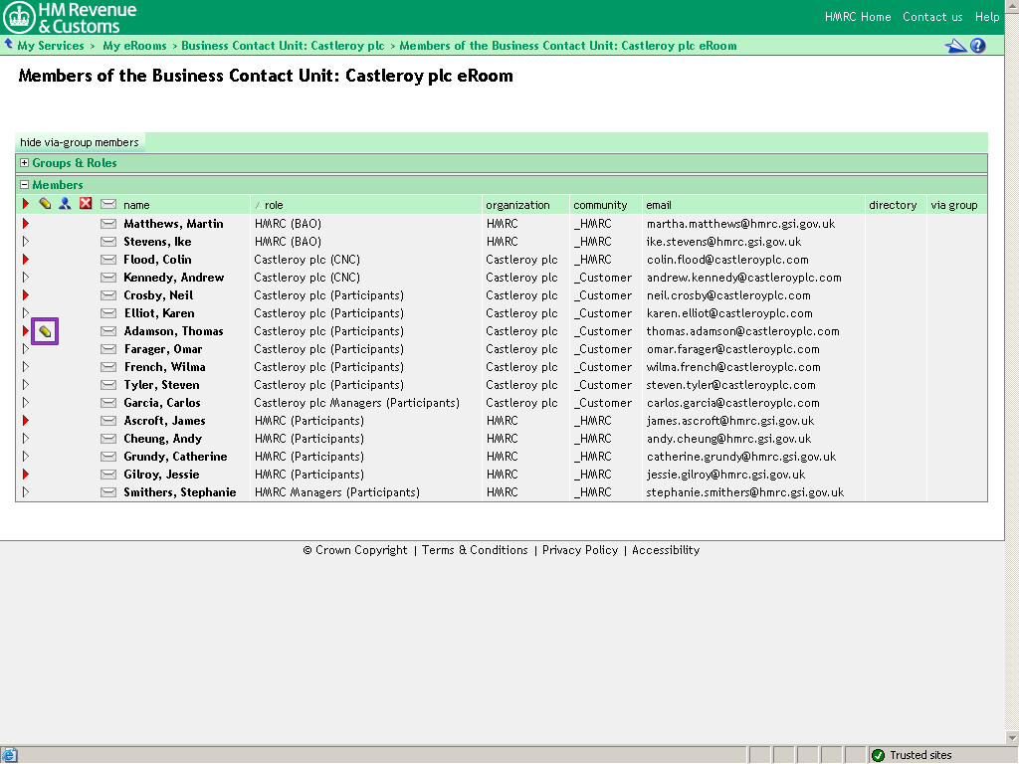This screenshot has height=764, width=1019.
Task: Click the envelope icon beside Garcia, Carlos
Action: coord(108,403)
